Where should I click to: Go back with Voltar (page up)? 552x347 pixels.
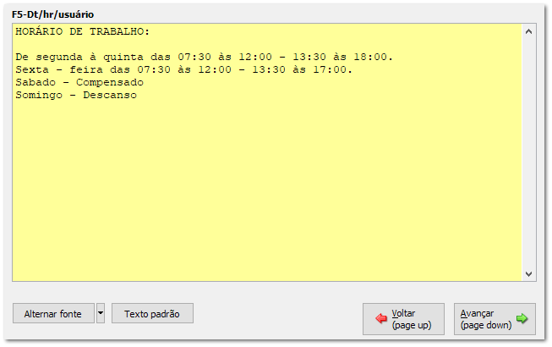[403, 319]
